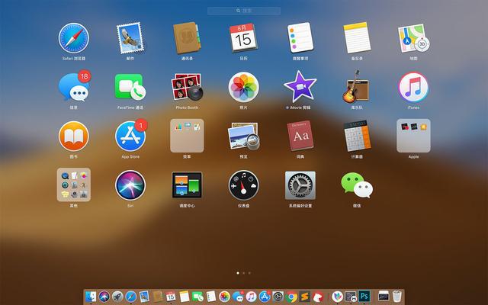Image resolution: width=488 pixels, height=305 pixels.
Task: Go to the second Launchpad page dot
Action: click(244, 273)
